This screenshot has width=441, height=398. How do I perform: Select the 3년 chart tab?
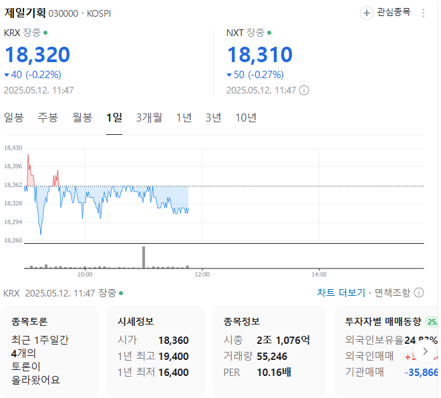214,118
